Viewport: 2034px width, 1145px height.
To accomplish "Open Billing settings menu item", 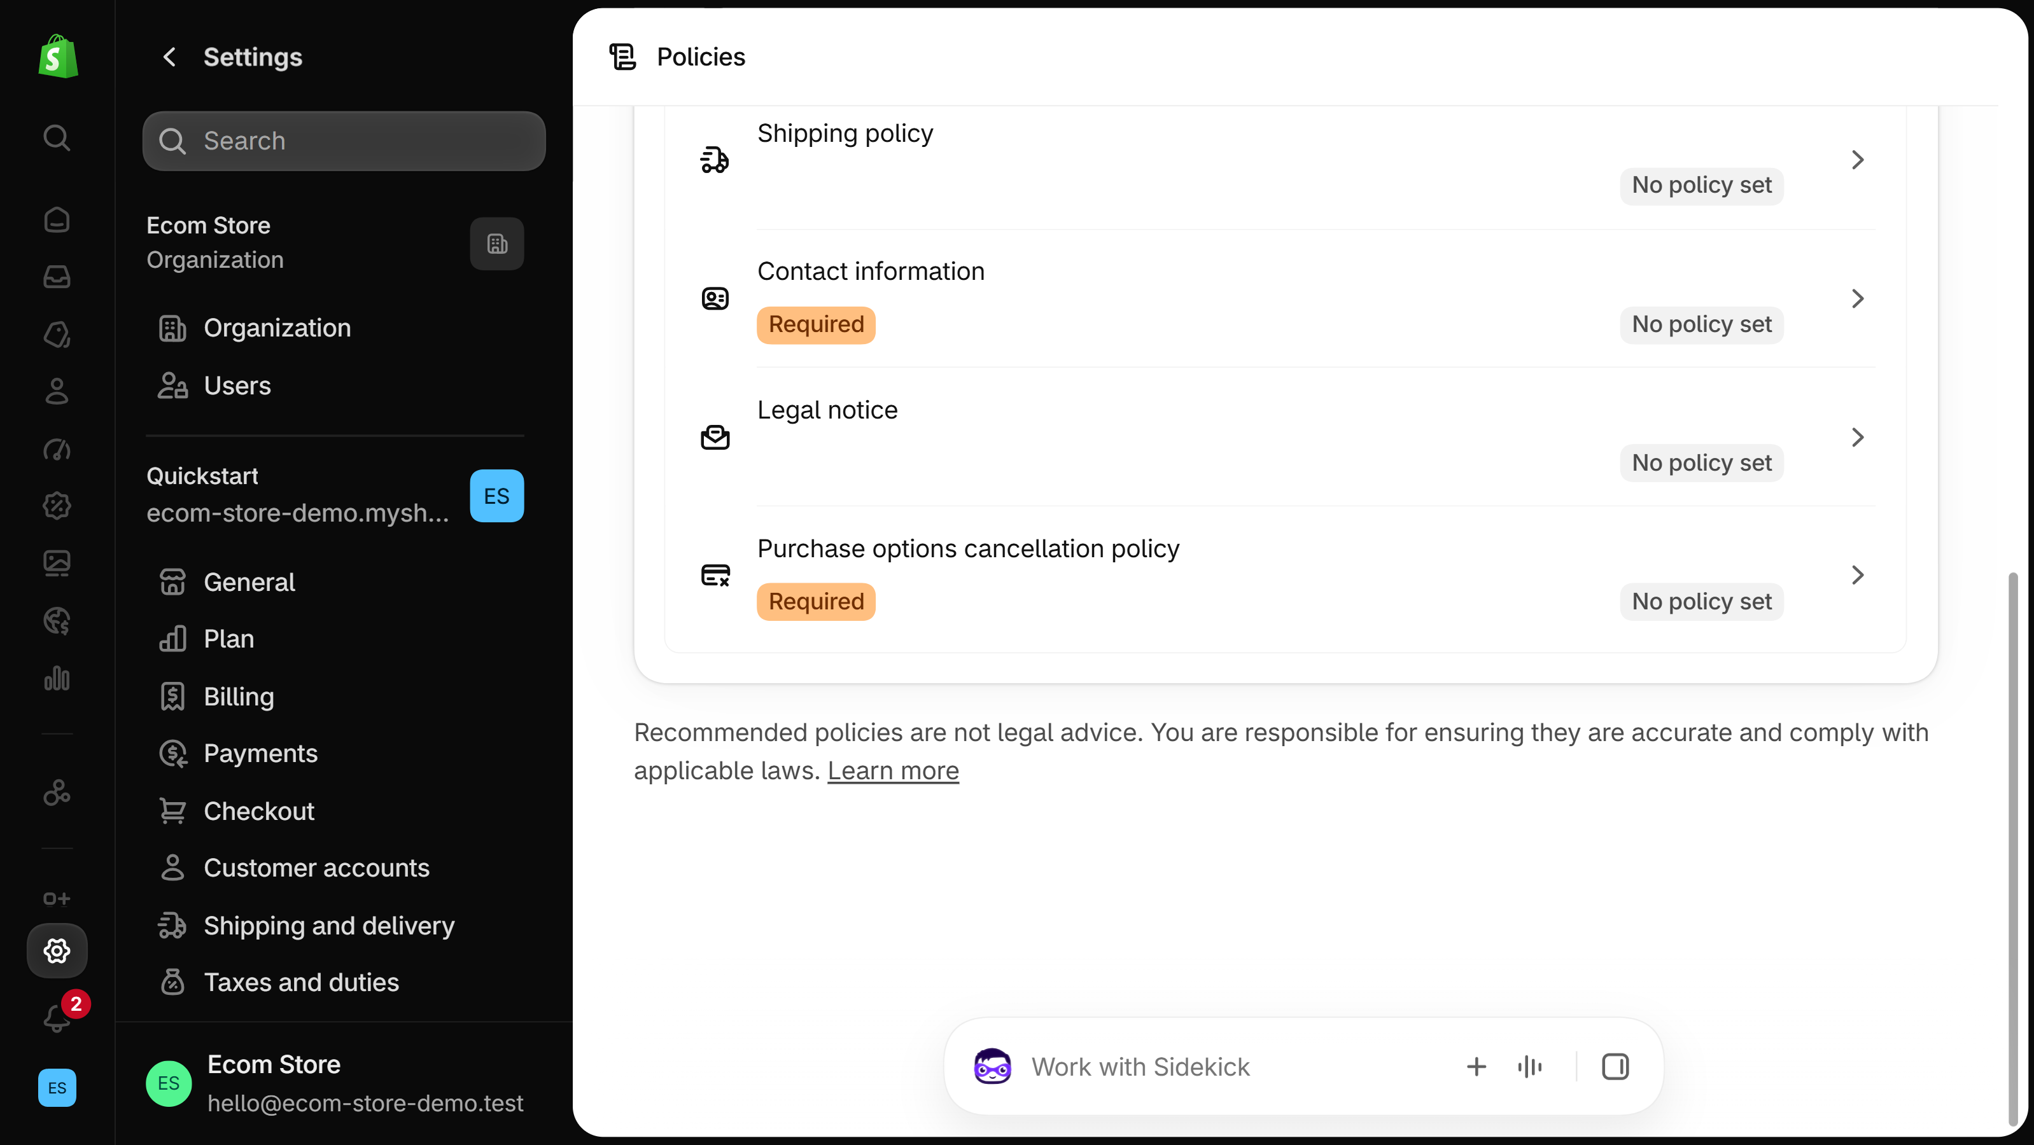I will 335,696.
